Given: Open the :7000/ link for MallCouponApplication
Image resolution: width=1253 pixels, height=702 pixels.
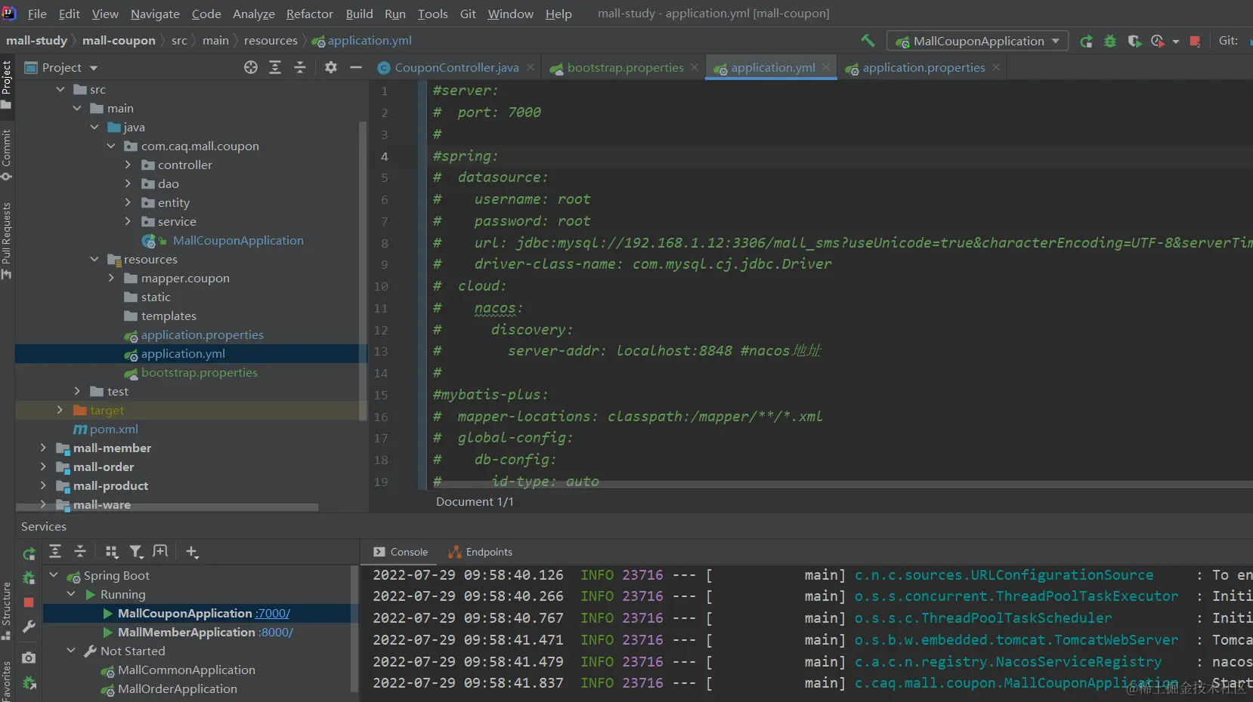Looking at the screenshot, I should (273, 614).
